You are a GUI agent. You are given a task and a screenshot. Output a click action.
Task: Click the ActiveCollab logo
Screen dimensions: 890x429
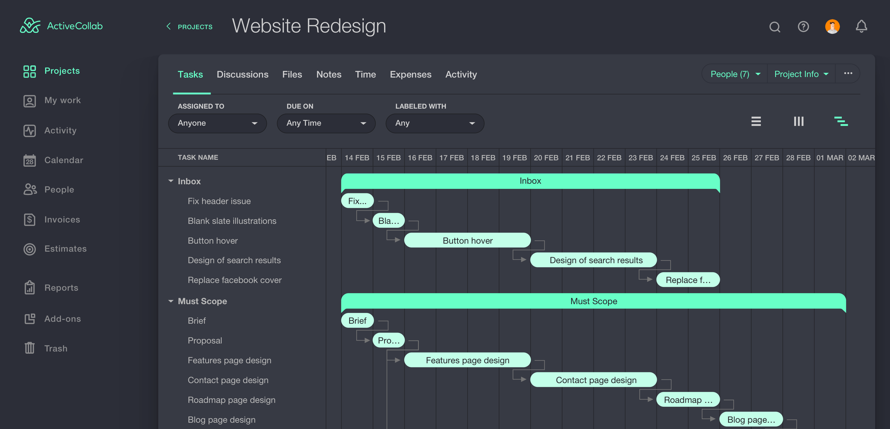(x=61, y=26)
